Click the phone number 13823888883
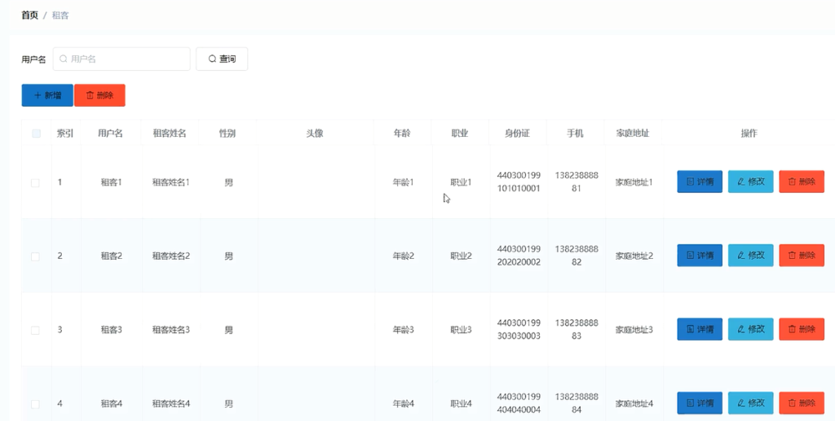Screen dimensions: 835x421 (577, 330)
